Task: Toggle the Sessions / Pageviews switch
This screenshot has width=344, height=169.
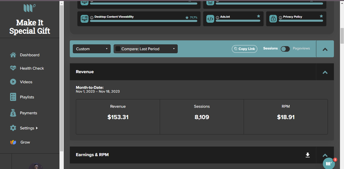Action: point(285,49)
